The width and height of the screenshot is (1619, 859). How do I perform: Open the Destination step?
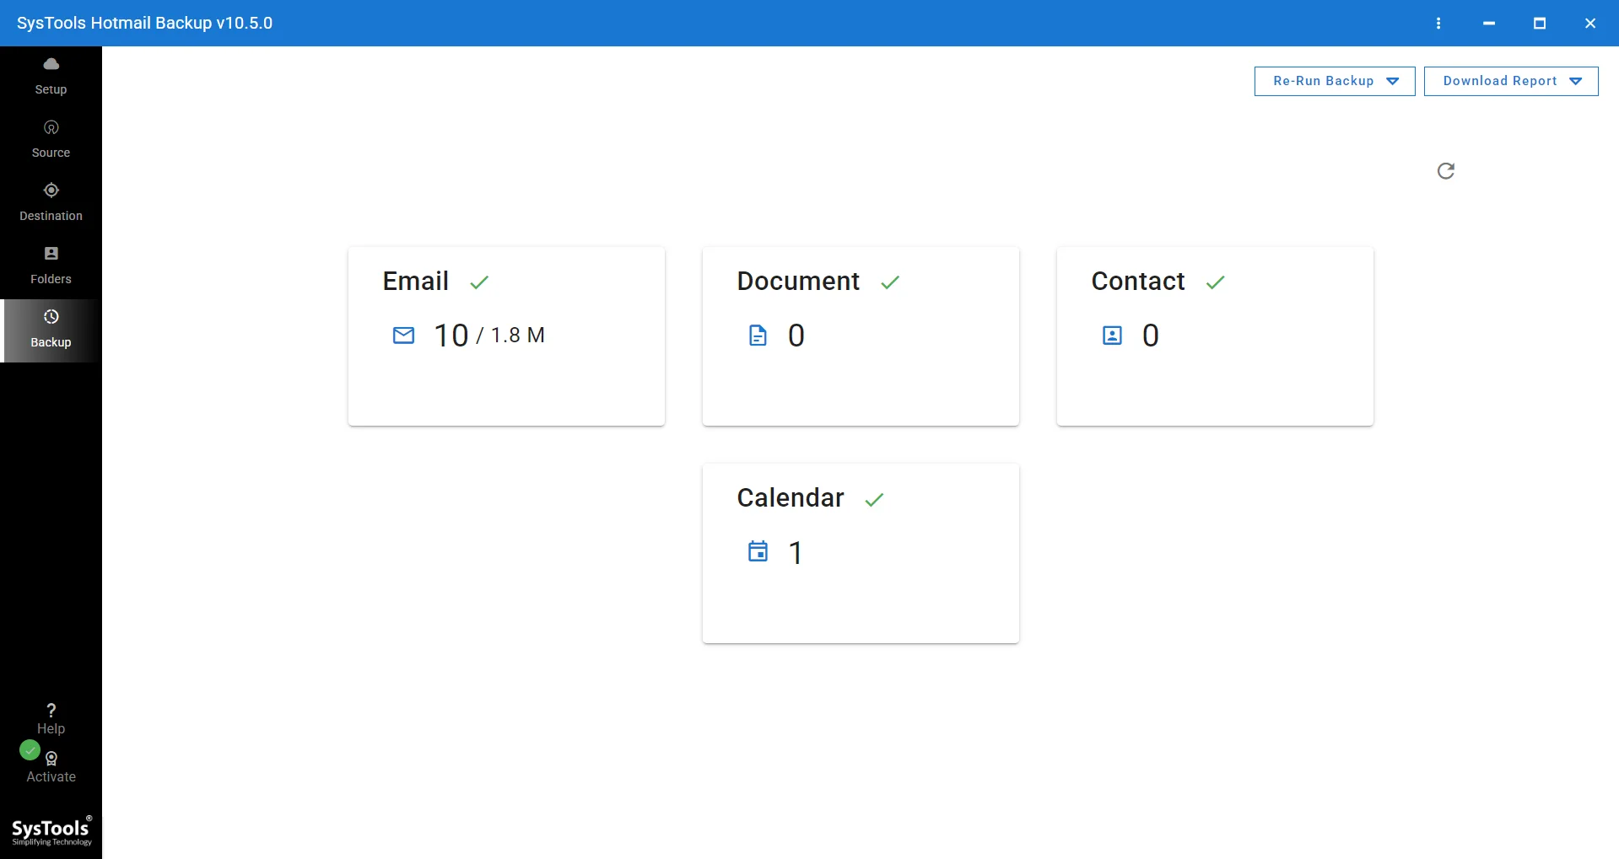[51, 203]
